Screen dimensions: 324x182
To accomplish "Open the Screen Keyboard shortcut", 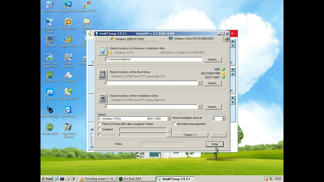I will 68,61.
